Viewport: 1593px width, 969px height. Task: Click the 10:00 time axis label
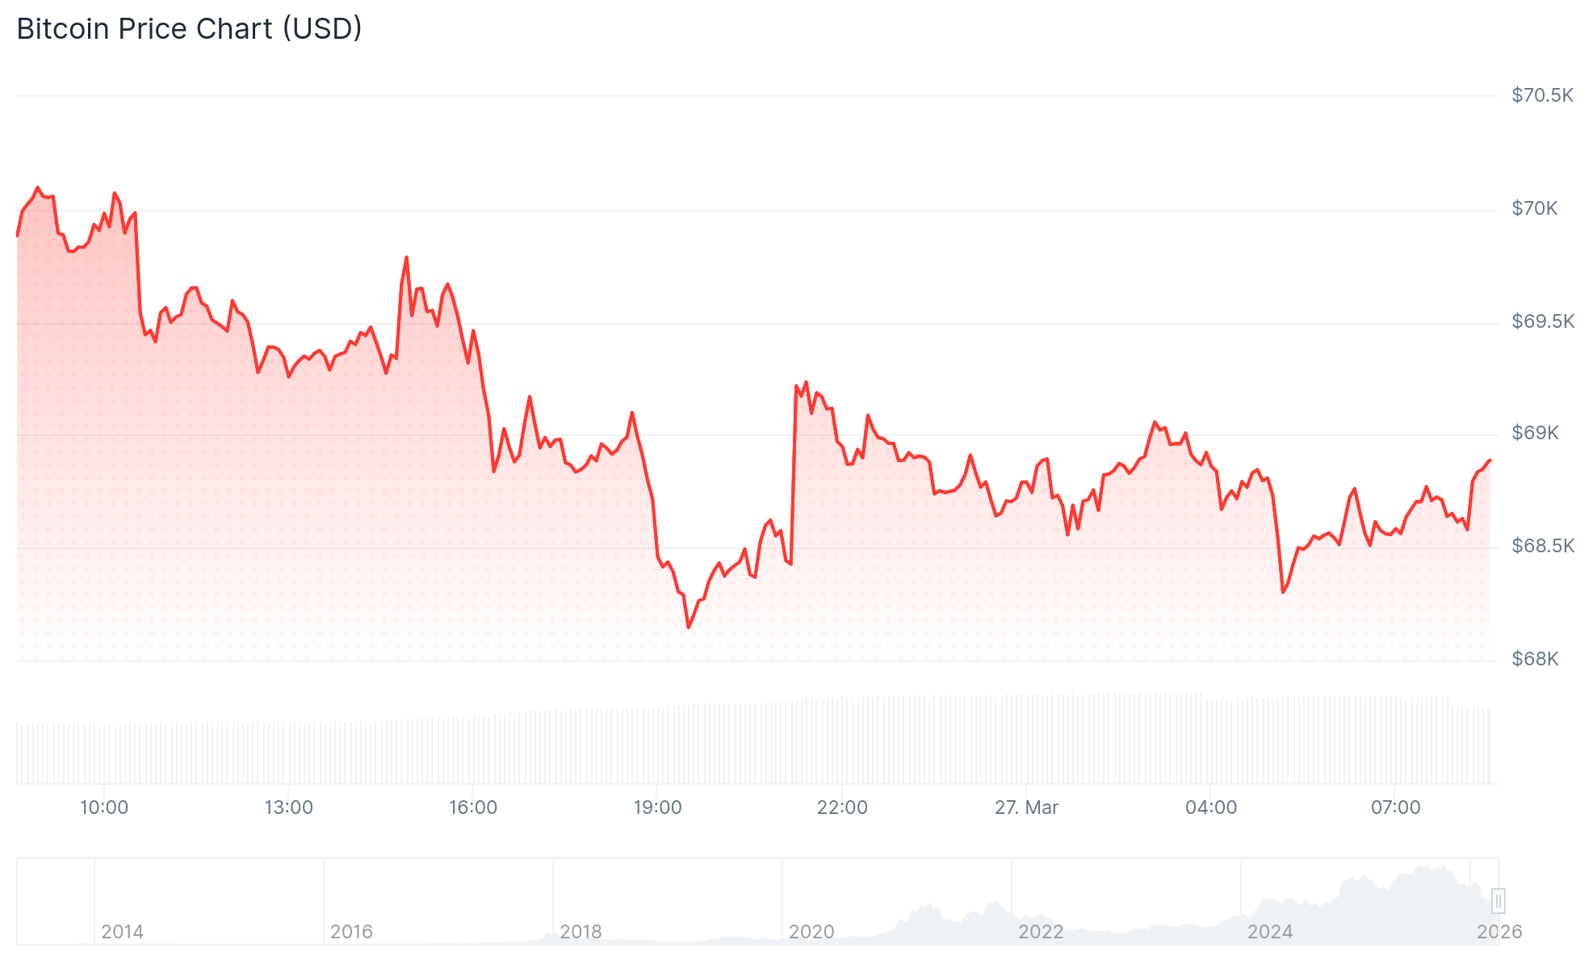point(104,807)
